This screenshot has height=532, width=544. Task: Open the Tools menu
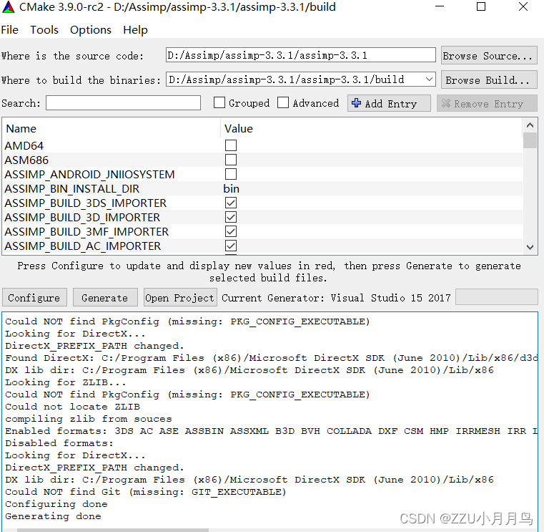(x=44, y=30)
